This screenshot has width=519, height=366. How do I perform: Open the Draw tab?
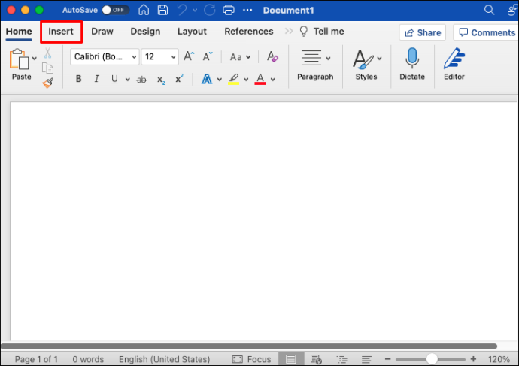pyautogui.click(x=102, y=32)
